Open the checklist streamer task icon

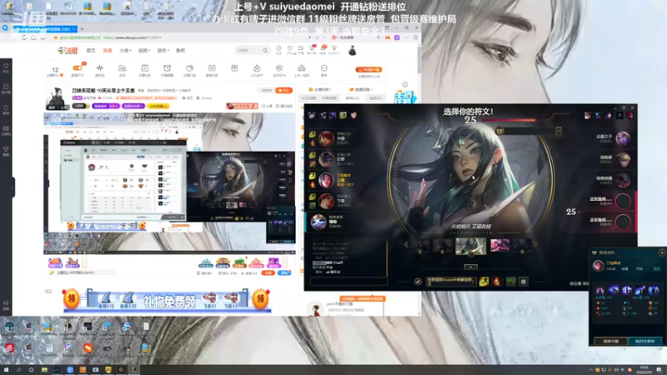pyautogui.click(x=144, y=68)
